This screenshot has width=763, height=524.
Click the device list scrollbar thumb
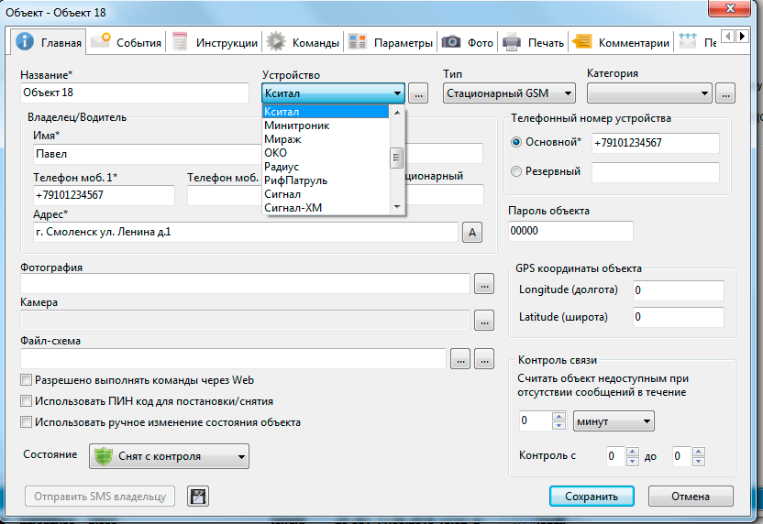(396, 158)
